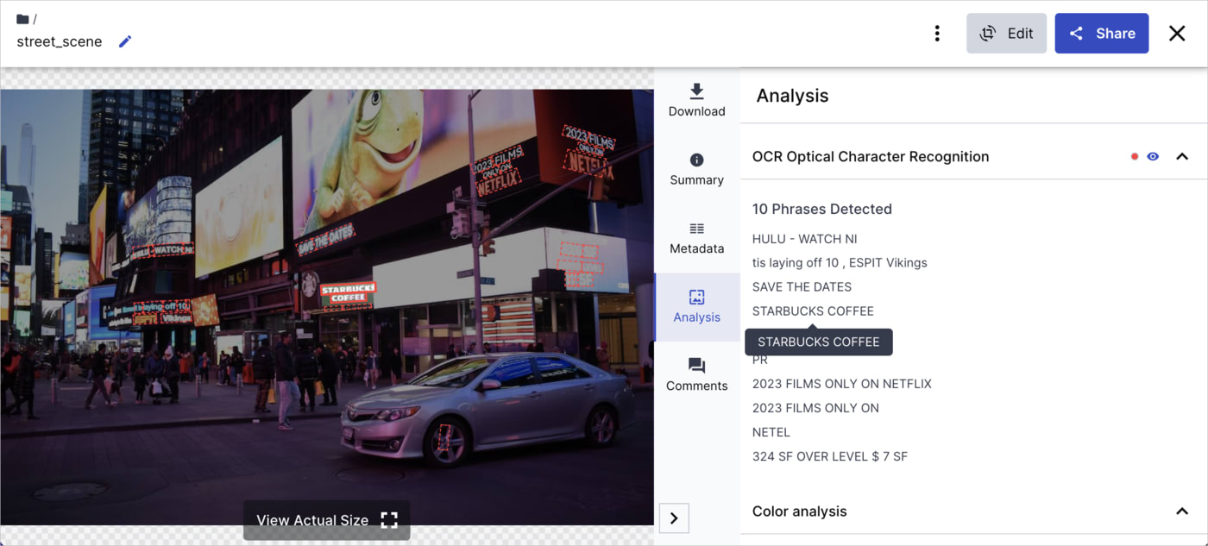Rename file with the pencil icon
Screen dimensions: 1208x546
click(125, 41)
